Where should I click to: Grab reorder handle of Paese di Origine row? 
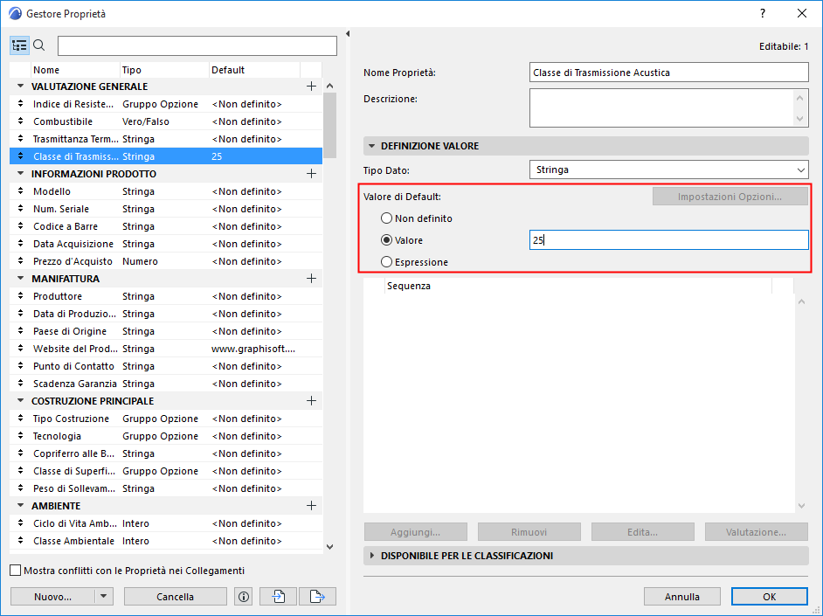[20, 331]
